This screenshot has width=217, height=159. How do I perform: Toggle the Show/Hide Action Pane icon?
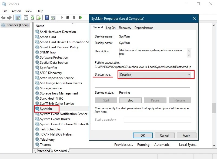click(x=53, y=18)
